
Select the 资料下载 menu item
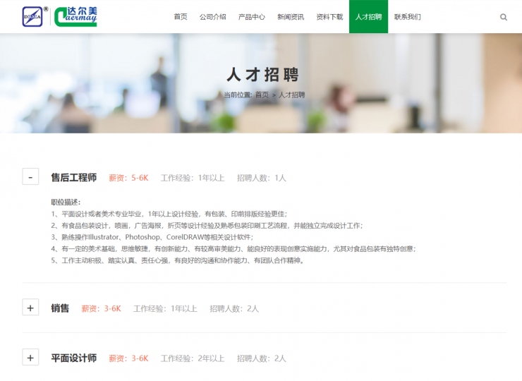click(x=329, y=17)
